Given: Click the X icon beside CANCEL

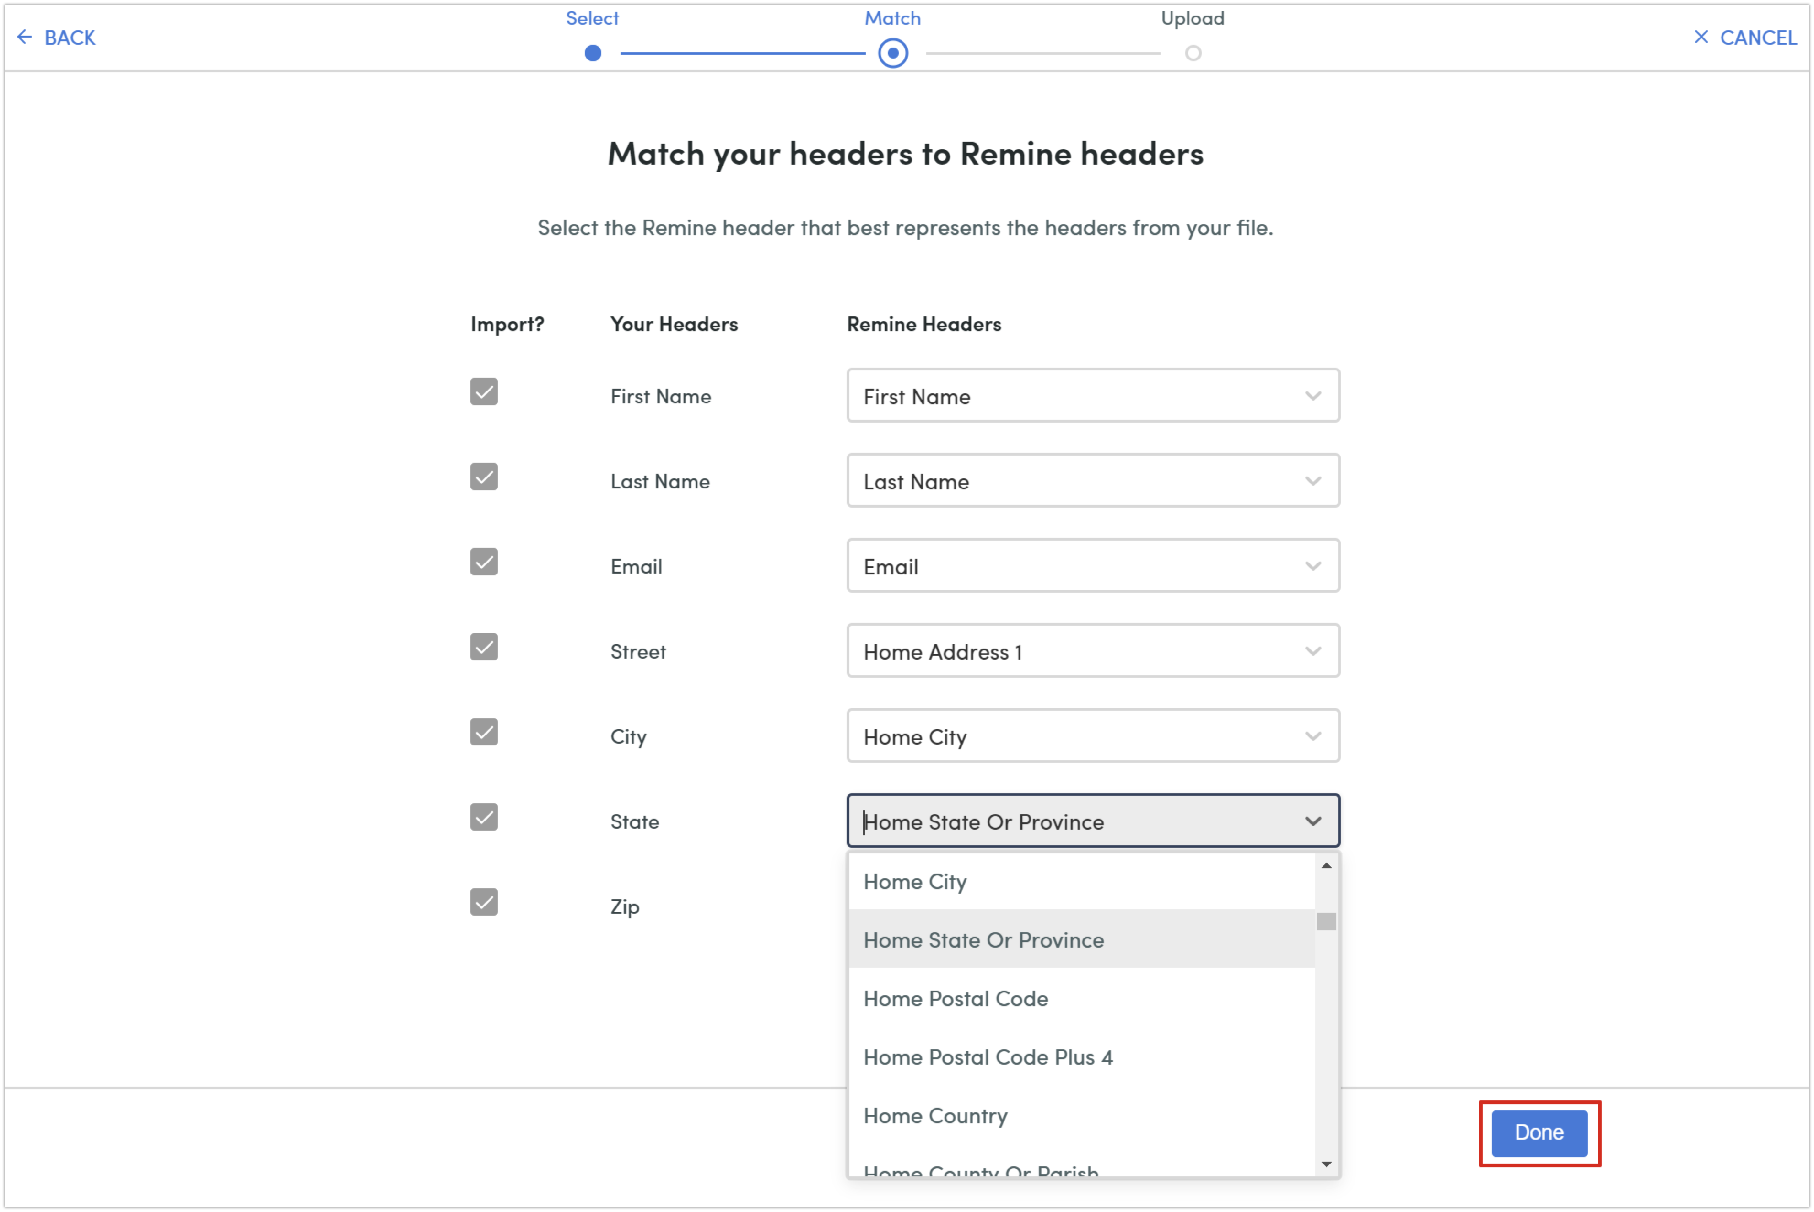Looking at the screenshot, I should [x=1701, y=36].
